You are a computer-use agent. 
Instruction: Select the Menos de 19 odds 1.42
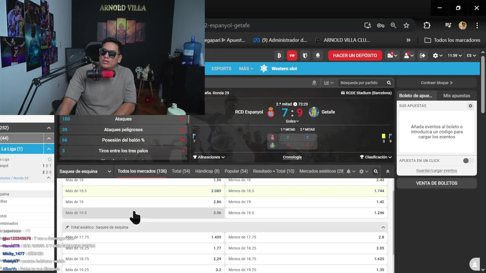(x=306, y=202)
